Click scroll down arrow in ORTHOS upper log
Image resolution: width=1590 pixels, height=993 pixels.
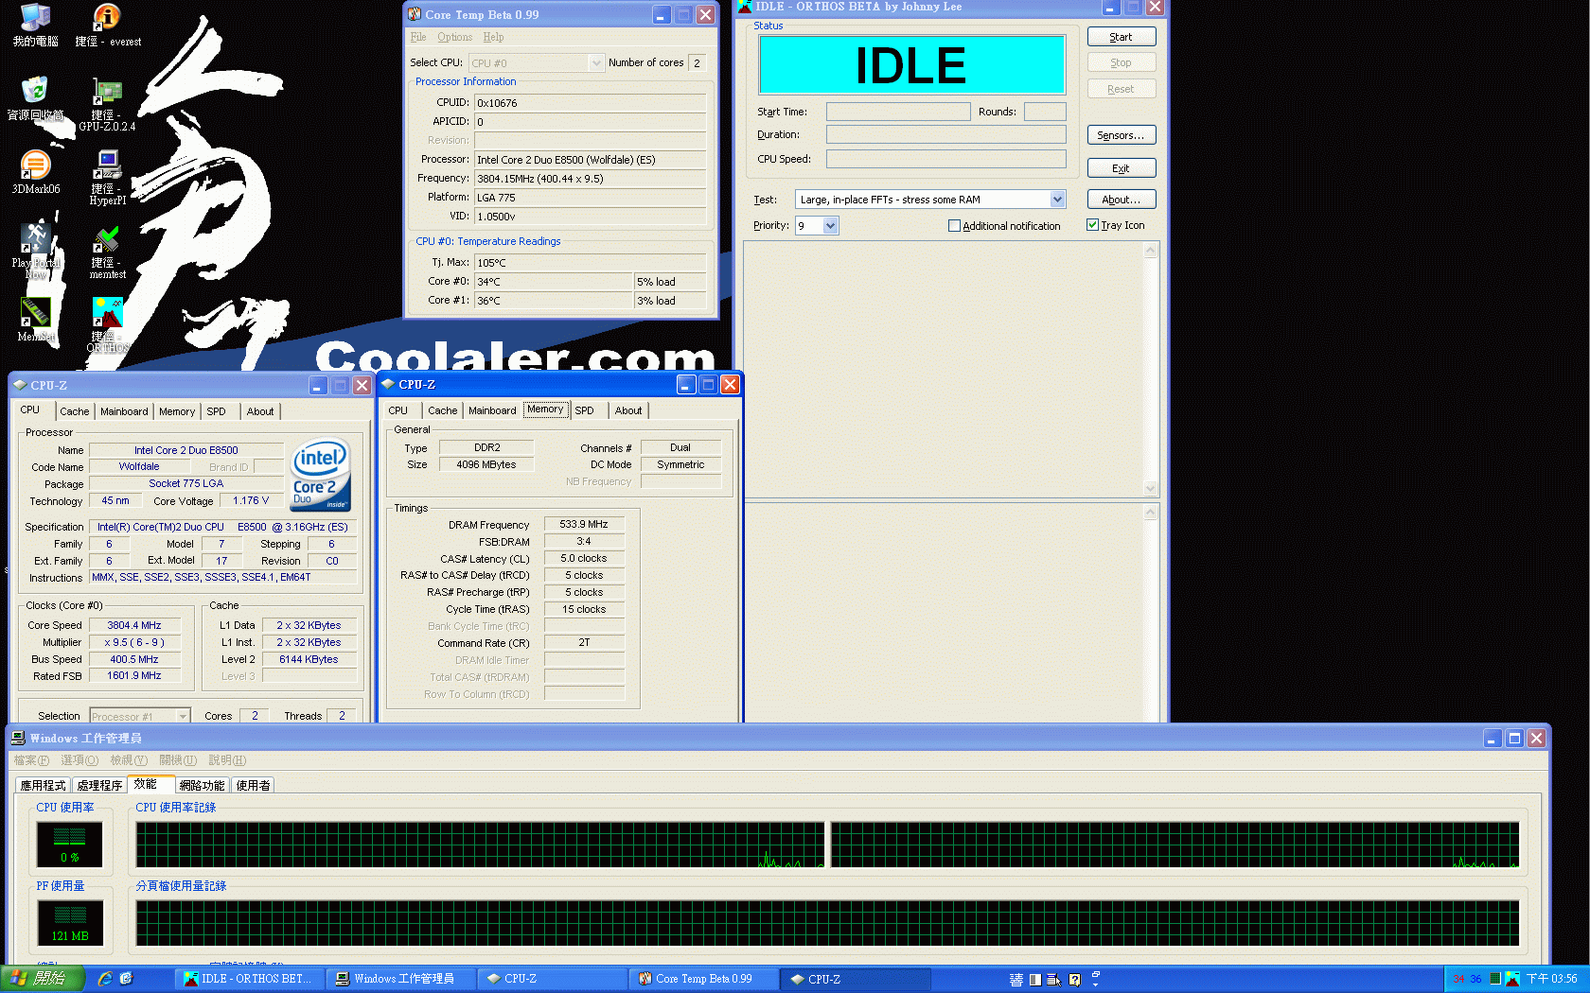1150,488
